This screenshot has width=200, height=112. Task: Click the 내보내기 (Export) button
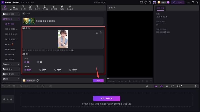pos(178,2)
